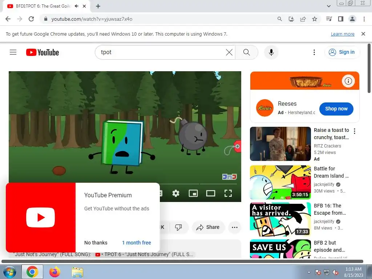The image size is (372, 279).
Task: Click the horizontal scrollbar at the window bottom
Action: coord(182,262)
